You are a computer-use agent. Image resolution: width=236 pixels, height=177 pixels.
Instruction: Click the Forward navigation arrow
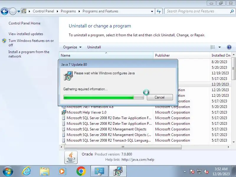pos(13,11)
